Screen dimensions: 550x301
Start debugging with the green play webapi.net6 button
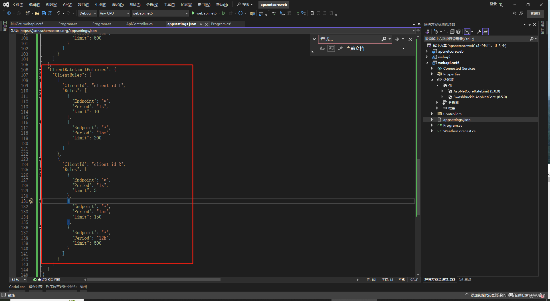pyautogui.click(x=204, y=13)
